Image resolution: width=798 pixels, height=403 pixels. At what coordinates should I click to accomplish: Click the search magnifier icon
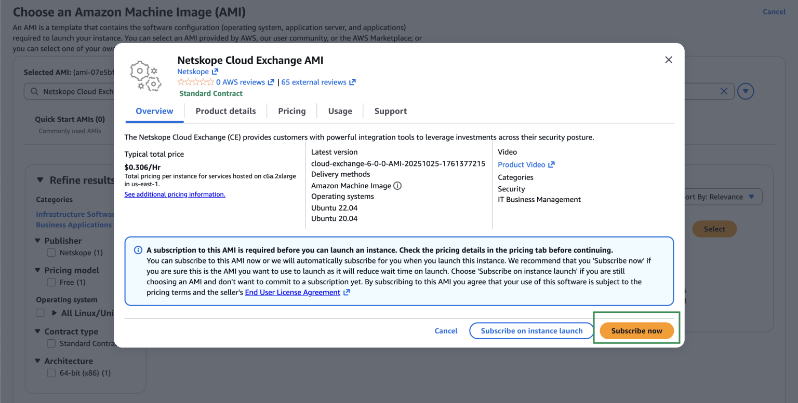point(34,92)
